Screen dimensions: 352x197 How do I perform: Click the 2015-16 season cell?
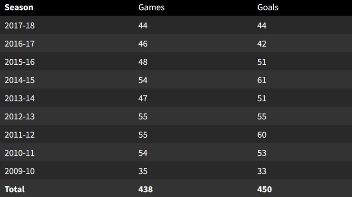point(19,62)
